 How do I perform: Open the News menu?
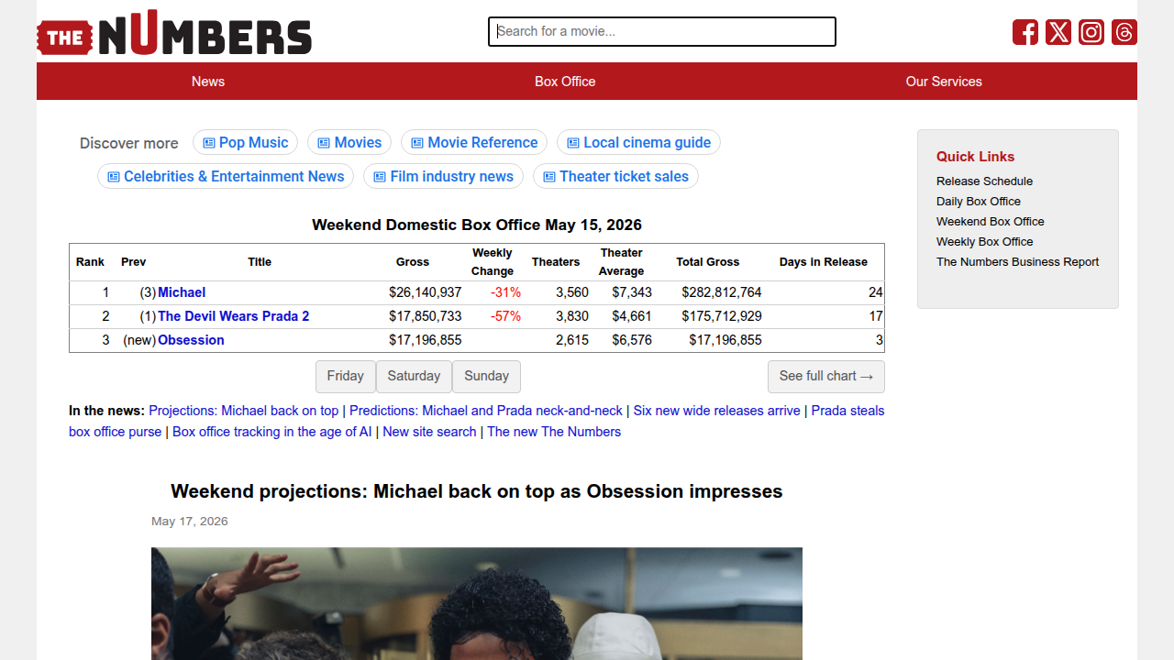tap(208, 82)
